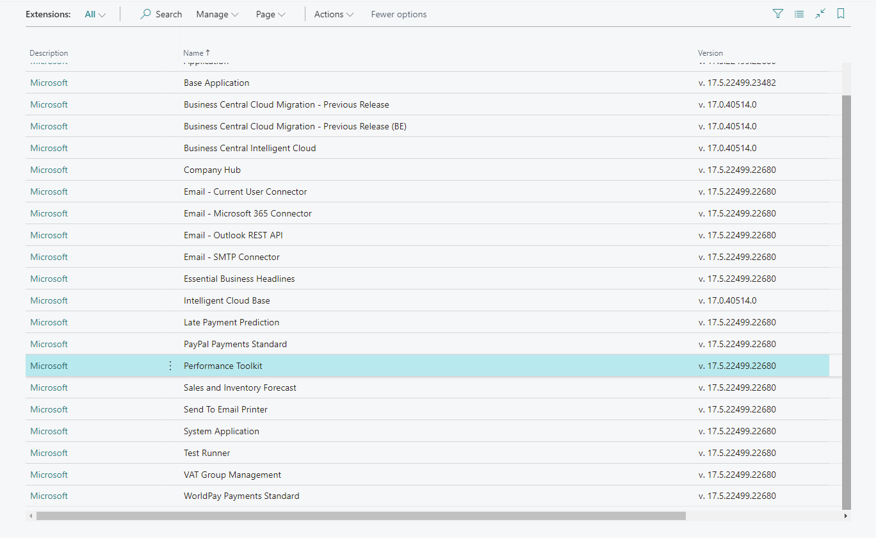Select the Test Runner extension
Screen dimensions: 876x538
click(207, 453)
